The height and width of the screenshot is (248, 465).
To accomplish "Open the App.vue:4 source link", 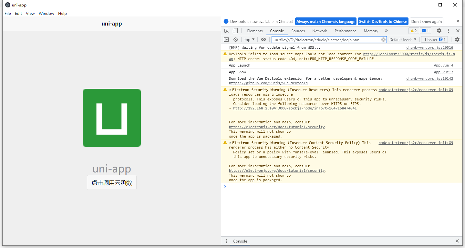I will coord(443,65).
